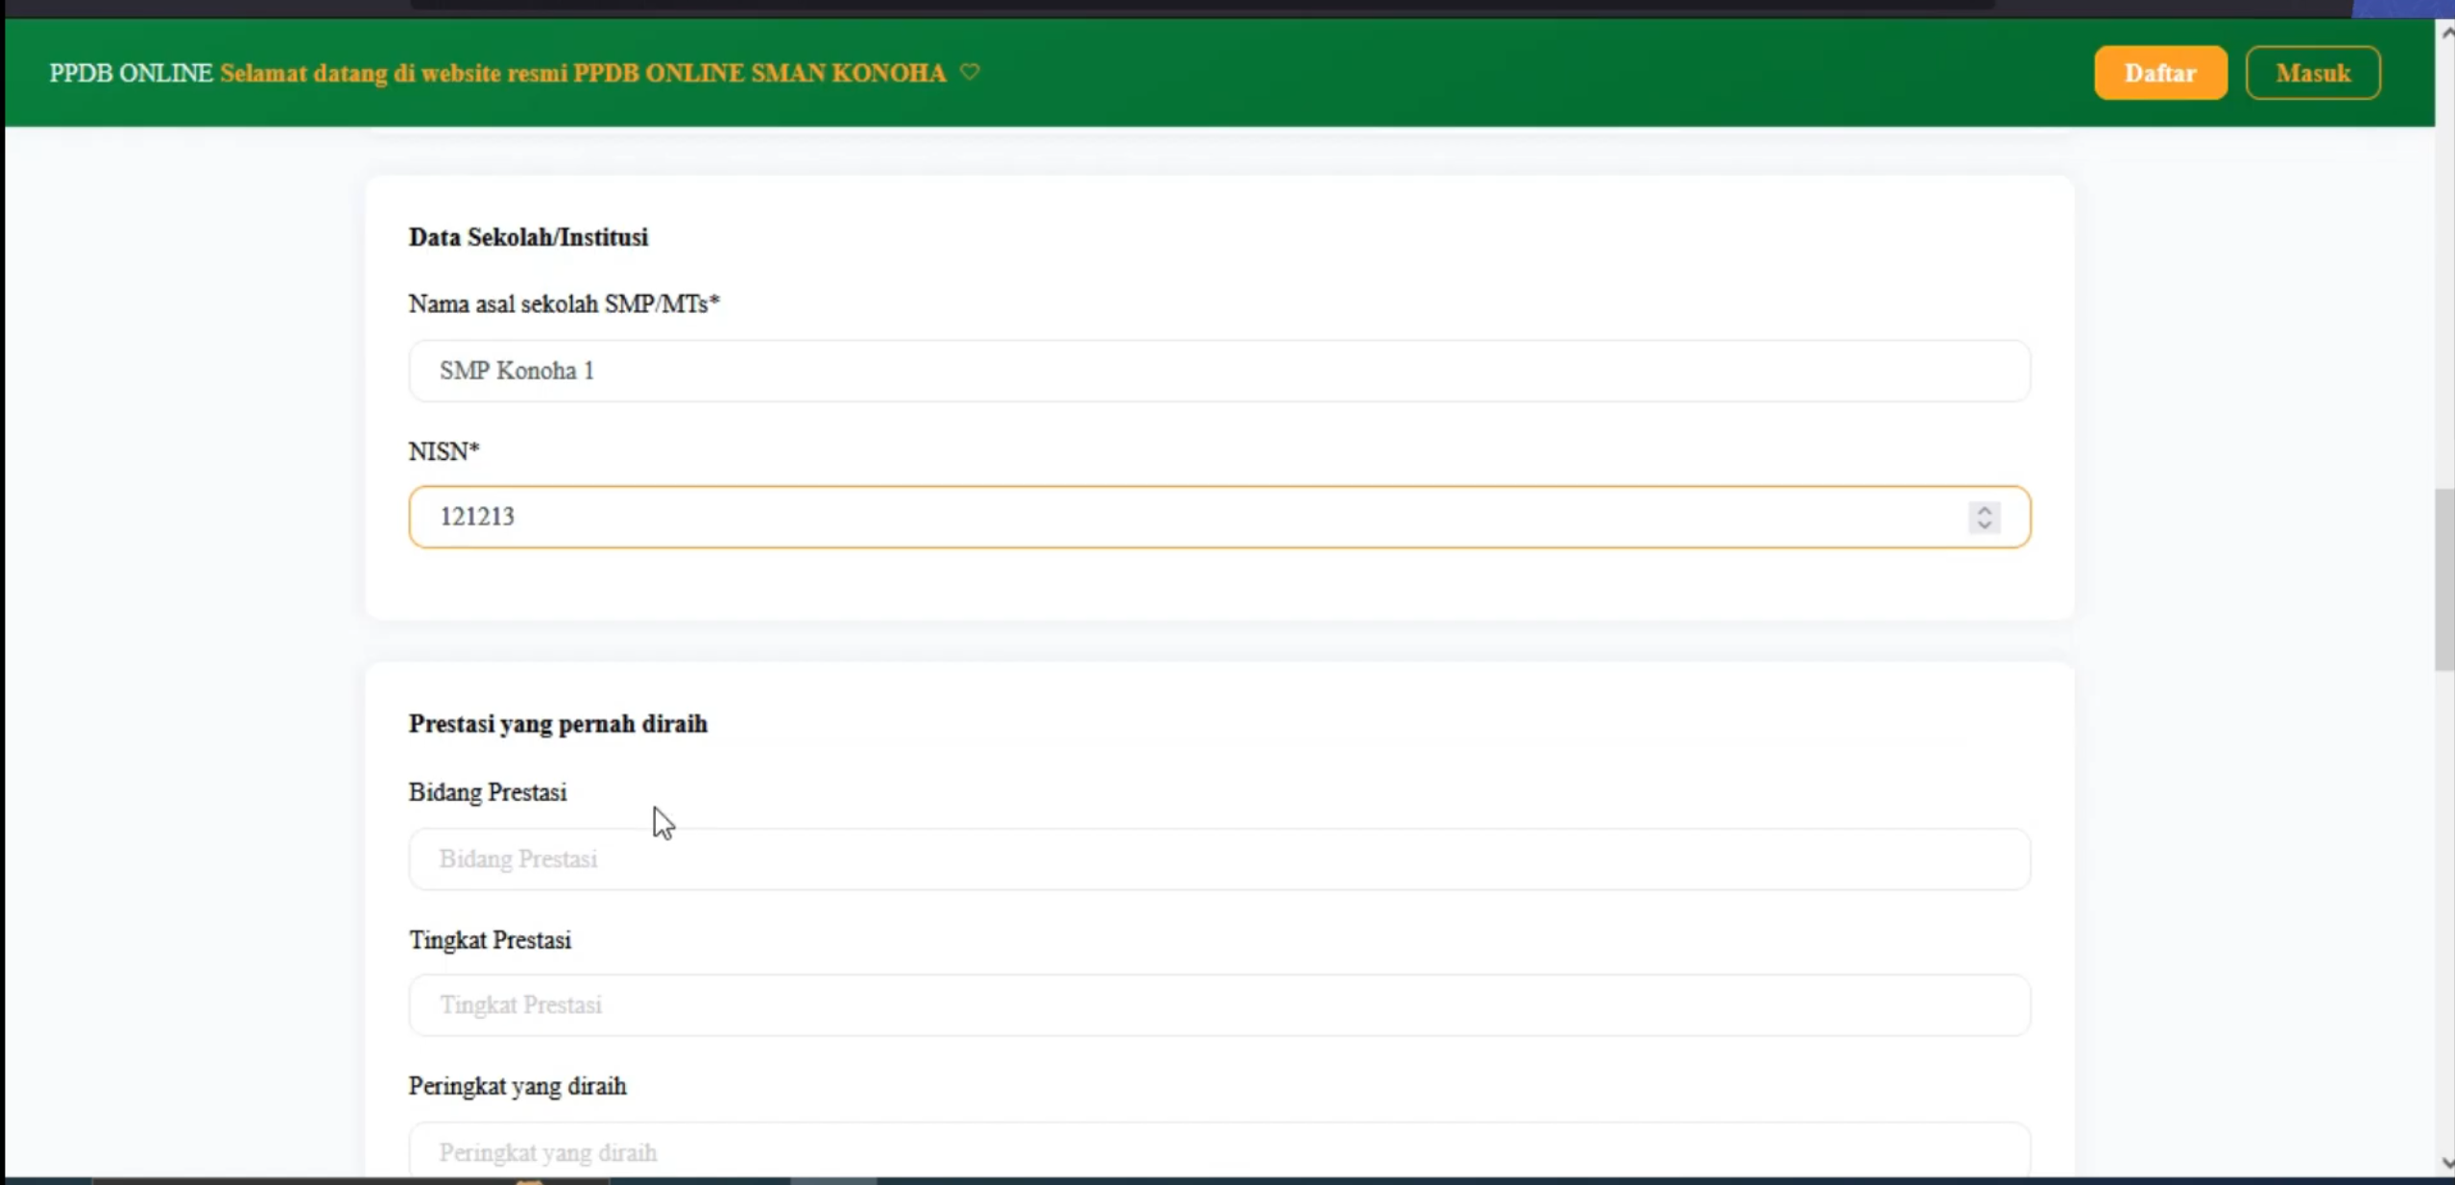Screen dimensions: 2455x1185
Task: Select the Nama asal sekolah input field
Action: coord(1219,371)
